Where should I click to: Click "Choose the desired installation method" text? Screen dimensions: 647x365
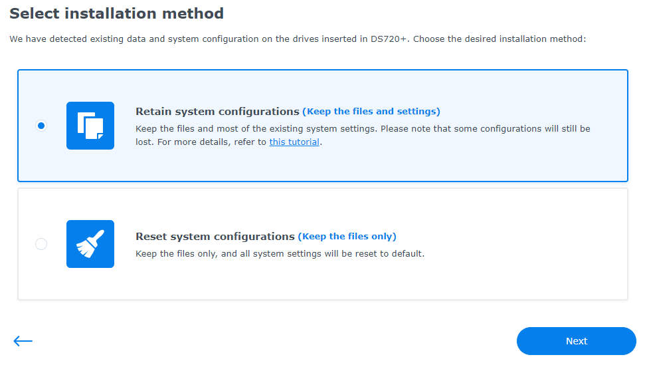coord(500,39)
